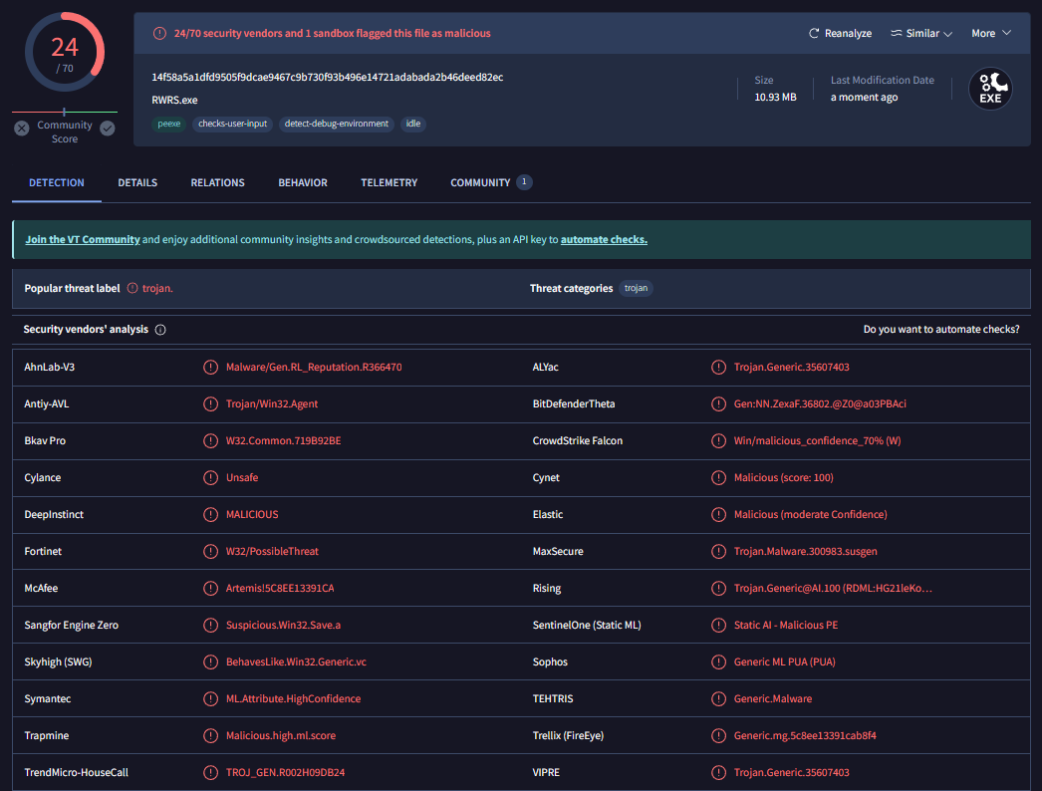Click the warning icon in the DeepInstinct row
The image size is (1042, 791).
pos(210,514)
